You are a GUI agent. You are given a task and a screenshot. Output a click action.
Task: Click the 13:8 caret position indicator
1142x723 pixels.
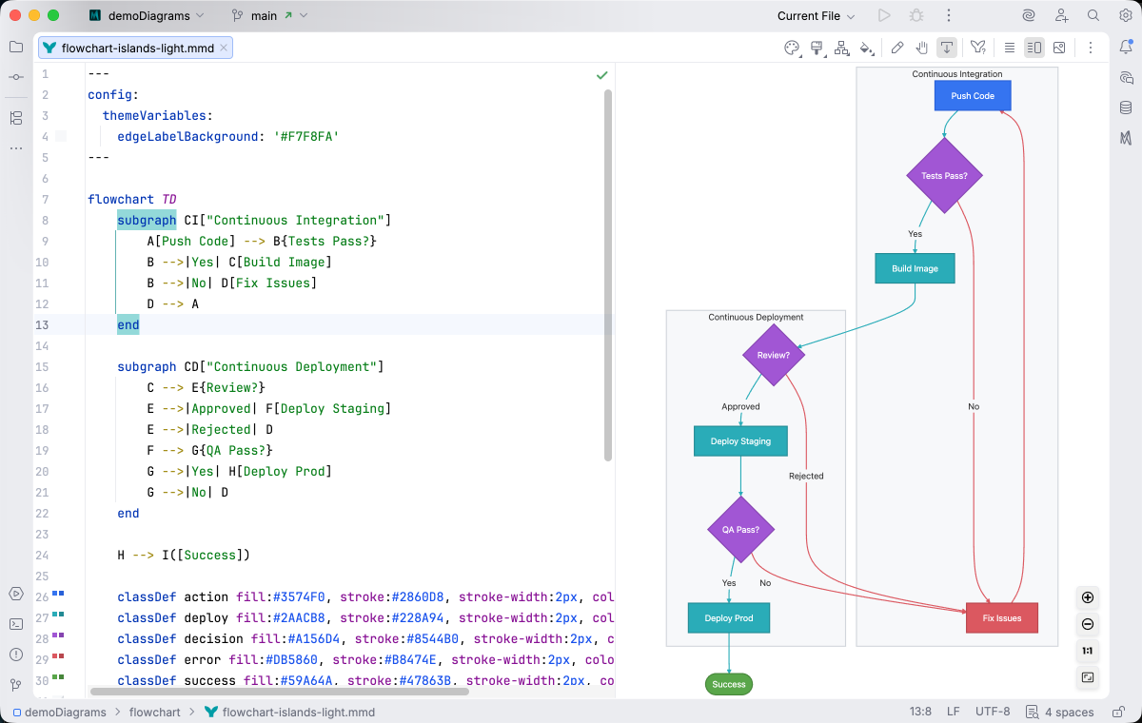tap(919, 712)
